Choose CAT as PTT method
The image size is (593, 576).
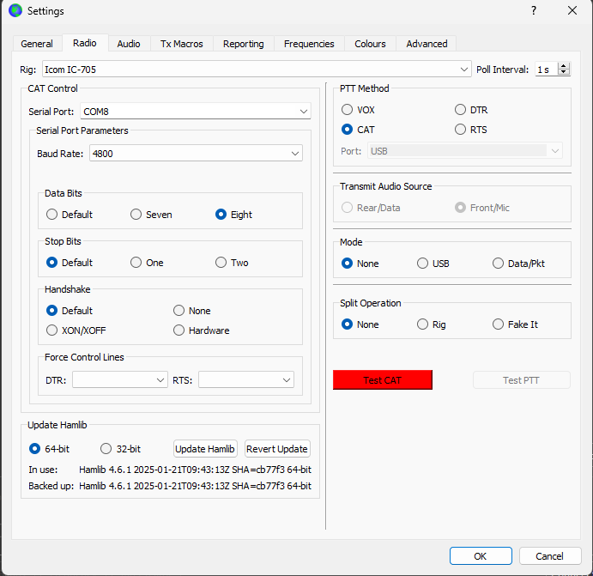point(358,130)
